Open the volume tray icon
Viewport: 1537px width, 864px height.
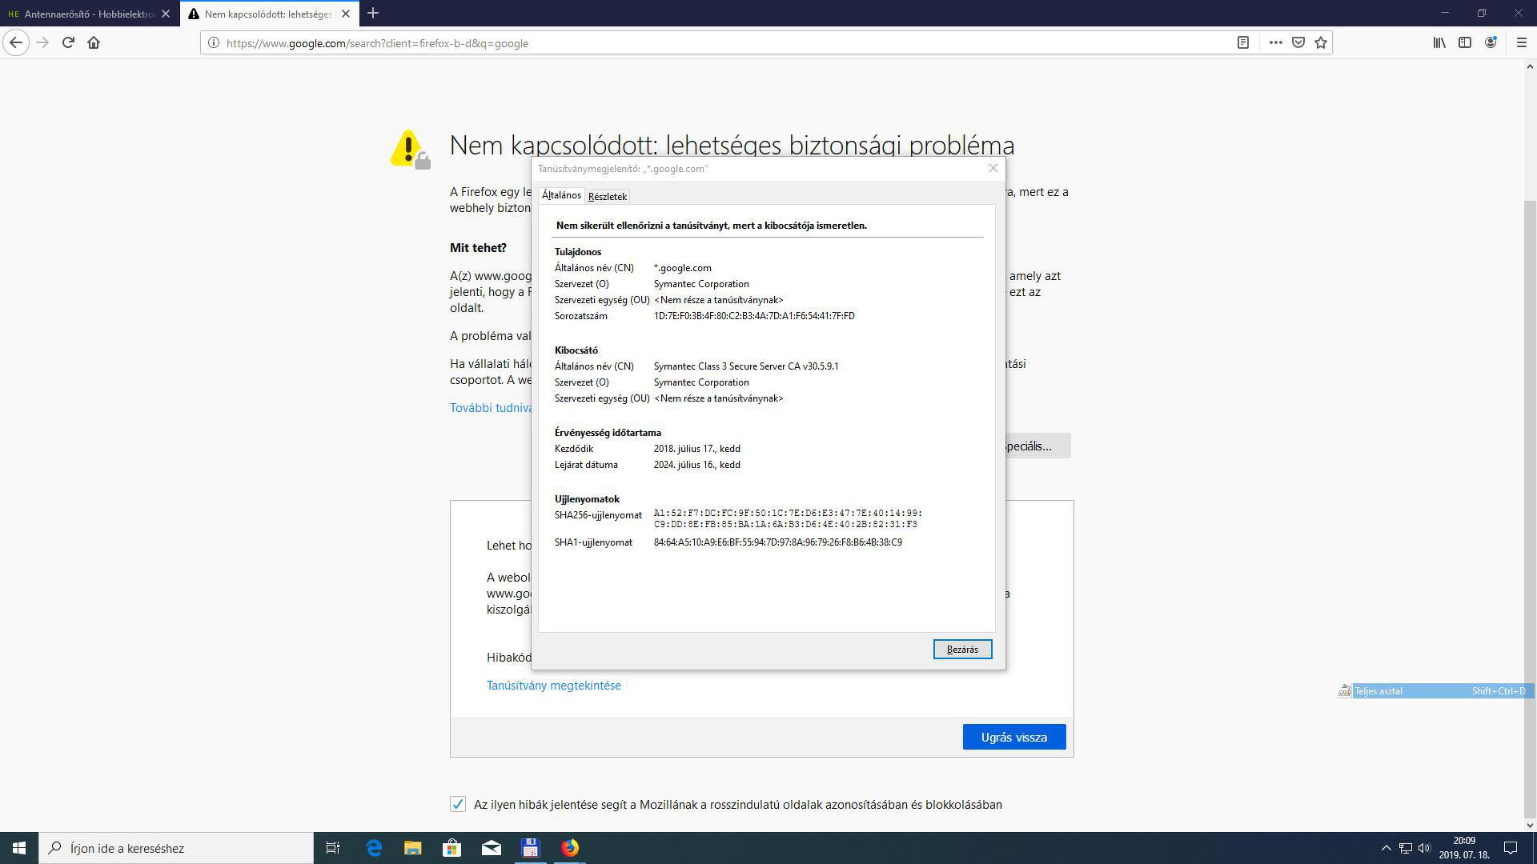[1424, 848]
